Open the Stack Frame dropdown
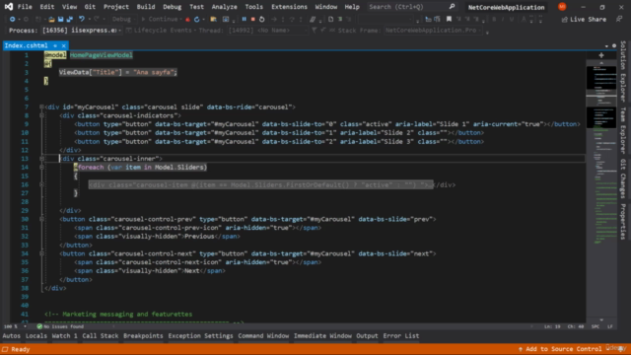This screenshot has width=631, height=355. 433,31
